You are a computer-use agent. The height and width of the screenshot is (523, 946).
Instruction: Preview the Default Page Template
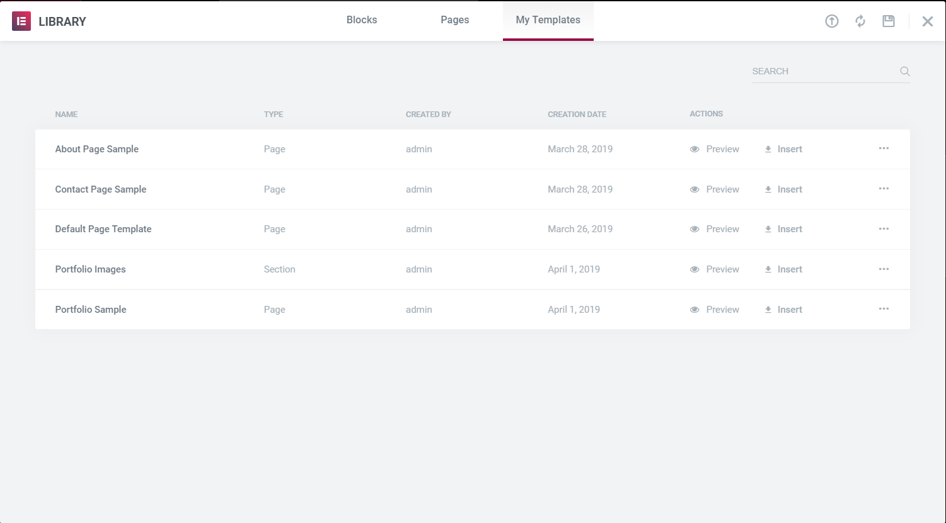[715, 229]
